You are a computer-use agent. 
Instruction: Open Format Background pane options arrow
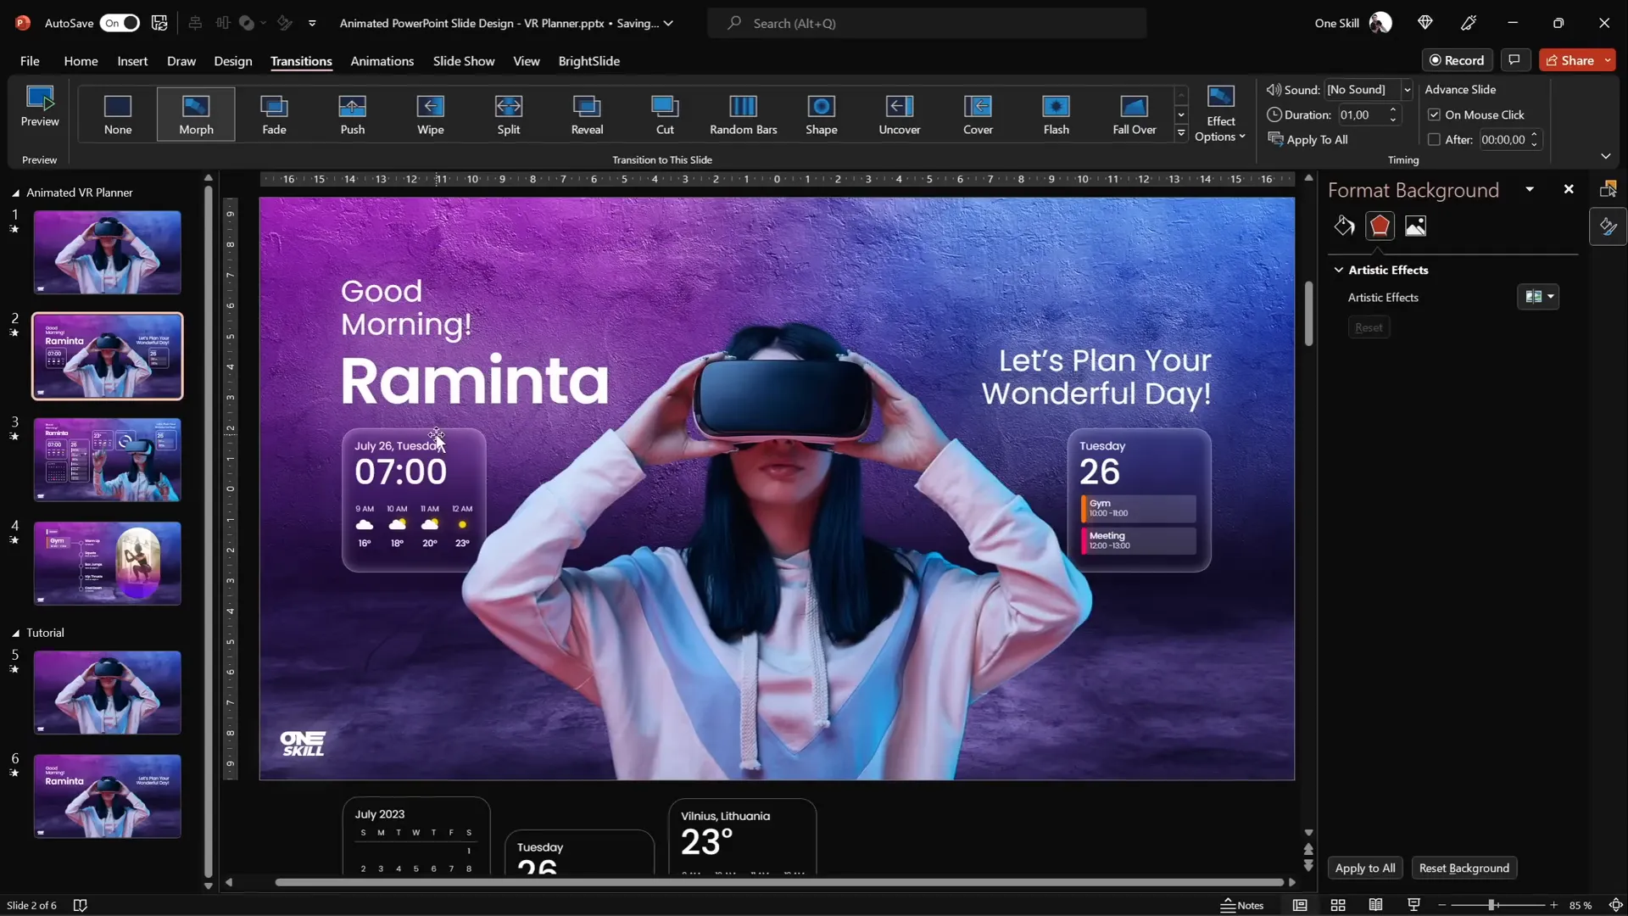[1530, 189]
